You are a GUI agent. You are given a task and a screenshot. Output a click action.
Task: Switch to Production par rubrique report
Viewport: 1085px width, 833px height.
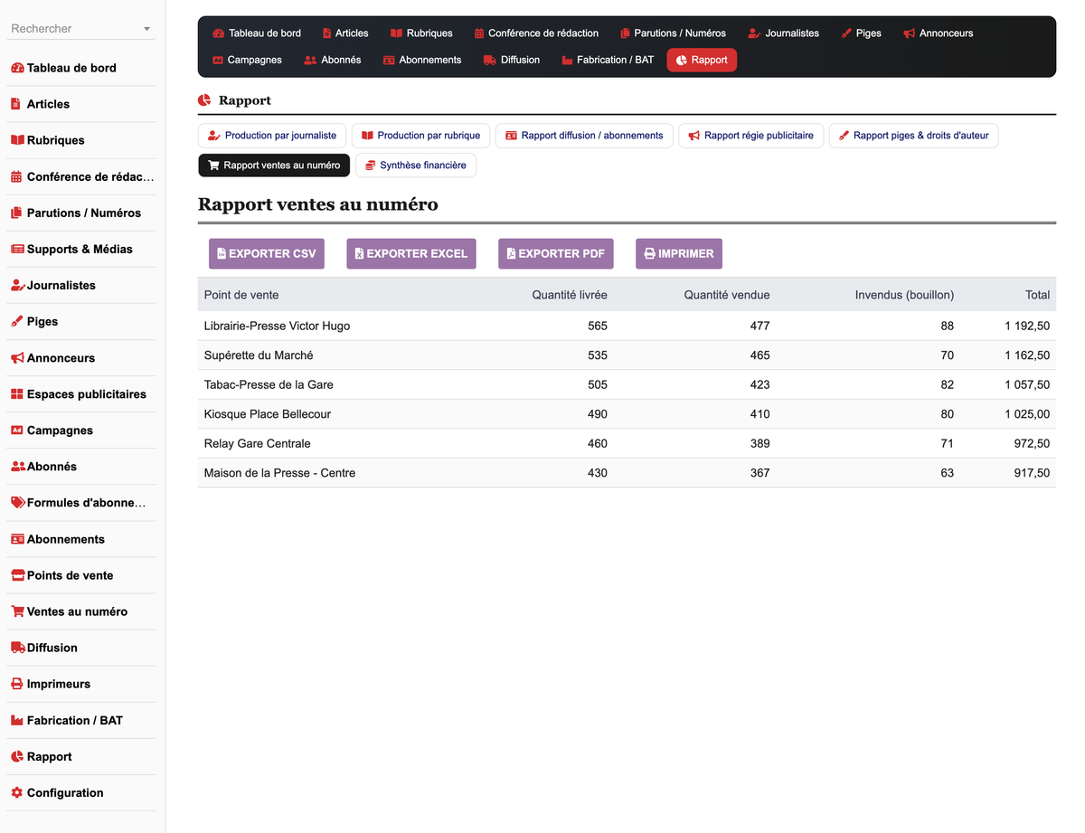(420, 136)
